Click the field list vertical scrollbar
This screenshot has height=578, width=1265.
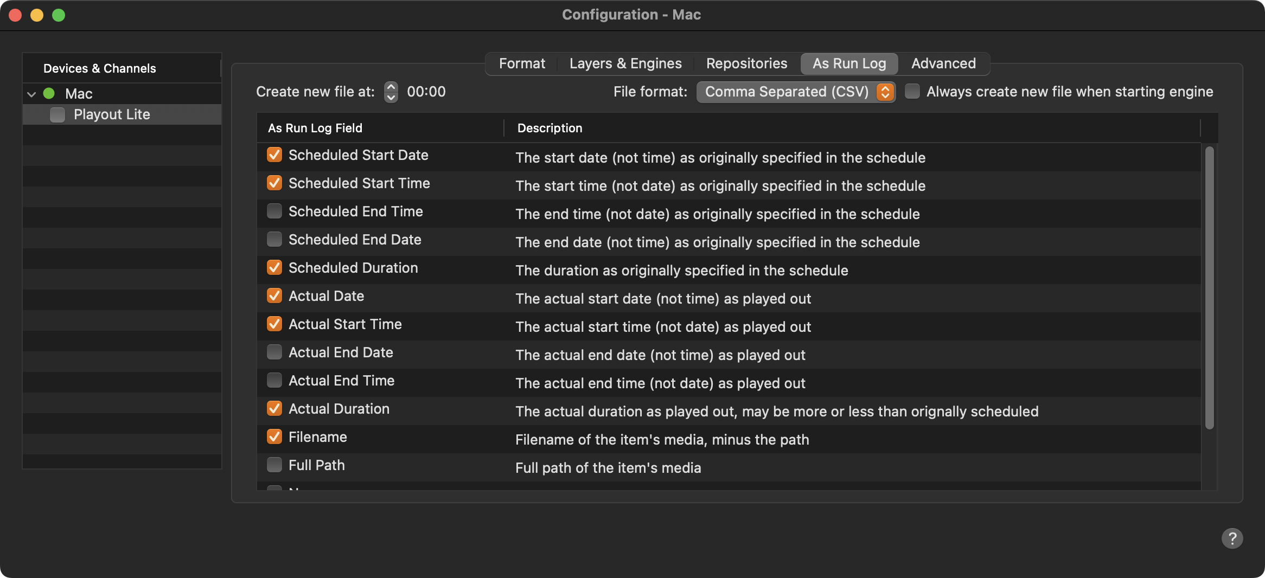point(1209,288)
